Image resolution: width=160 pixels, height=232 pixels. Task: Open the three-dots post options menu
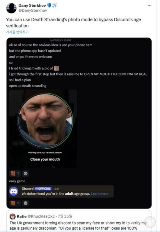pyautogui.click(x=149, y=5)
